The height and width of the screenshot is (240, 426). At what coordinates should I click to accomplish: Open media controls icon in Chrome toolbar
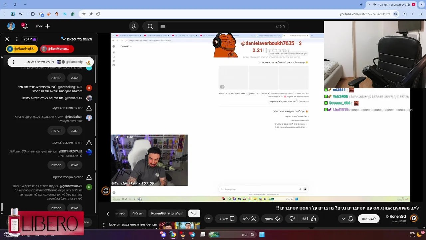[21, 14]
